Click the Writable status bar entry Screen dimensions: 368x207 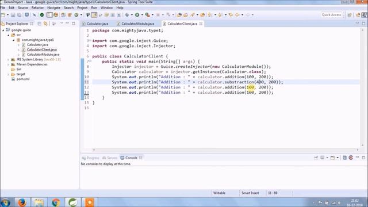tap(219, 193)
